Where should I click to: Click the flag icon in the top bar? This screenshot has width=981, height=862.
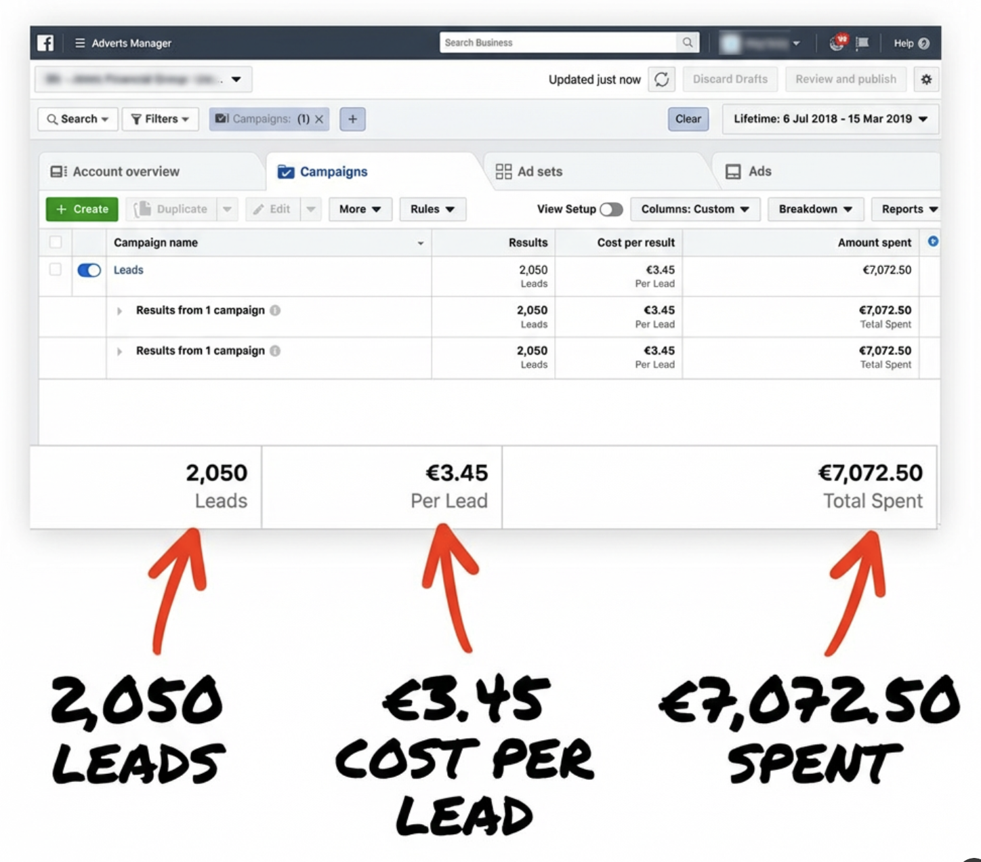862,43
